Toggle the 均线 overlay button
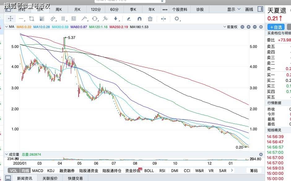This screenshot has width=291, height=181. point(25,170)
